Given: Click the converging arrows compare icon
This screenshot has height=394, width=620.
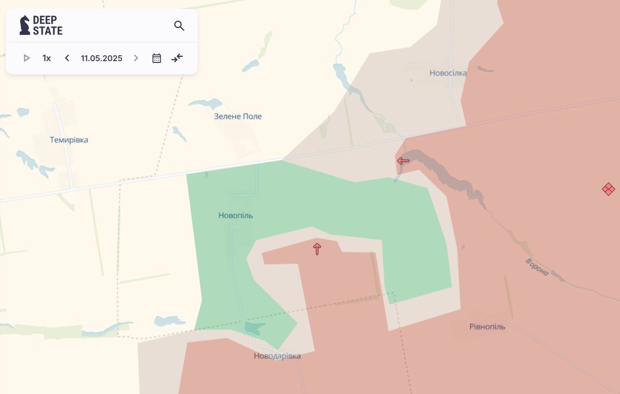Looking at the screenshot, I should point(177,58).
